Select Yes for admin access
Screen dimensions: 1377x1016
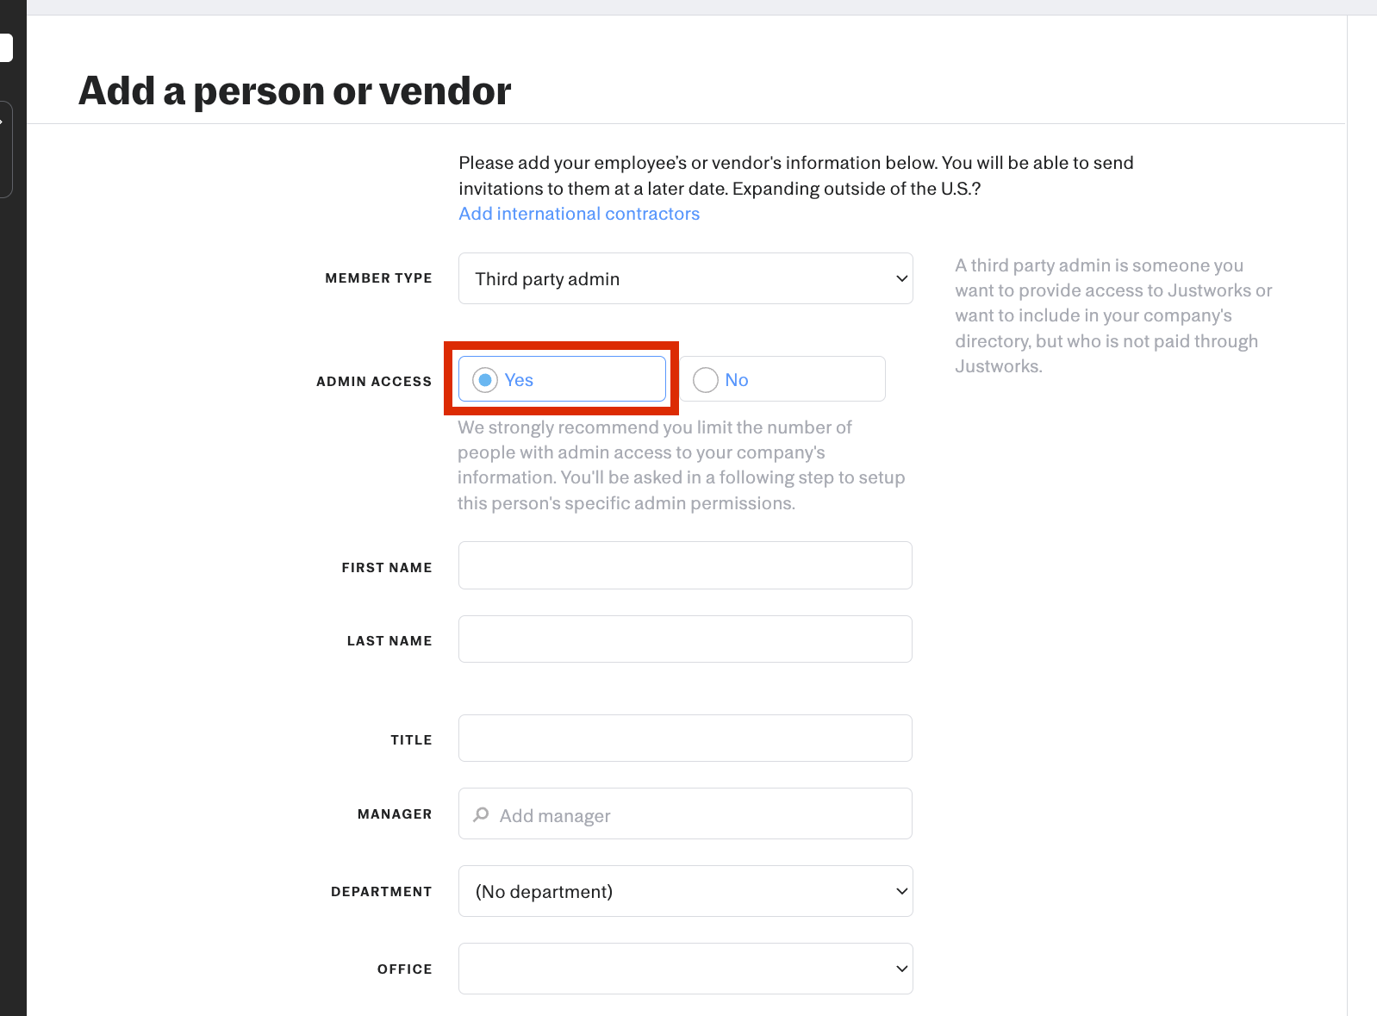coord(485,380)
